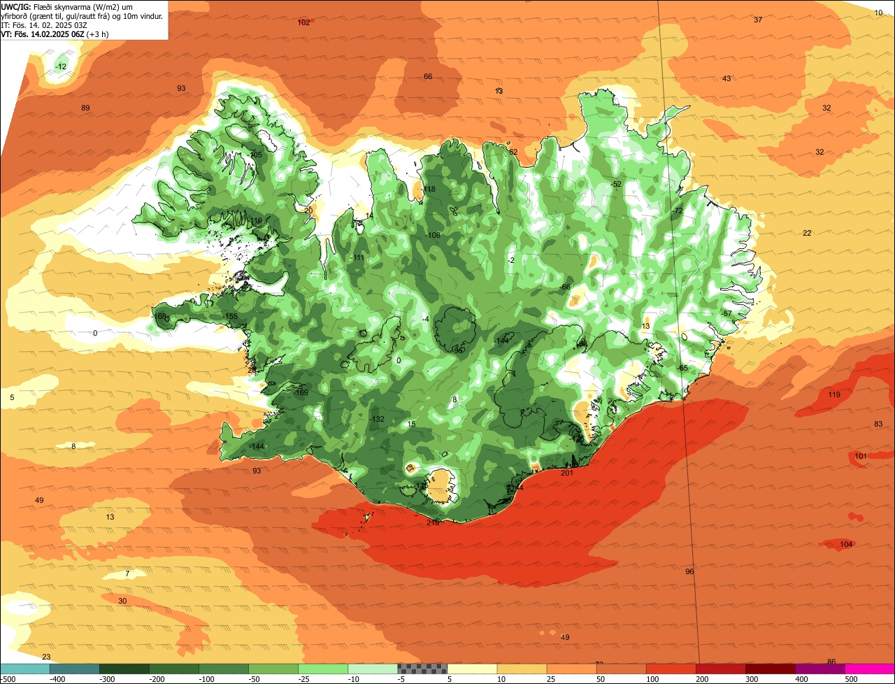Click the map value '66' north of Iceland

pos(428,76)
